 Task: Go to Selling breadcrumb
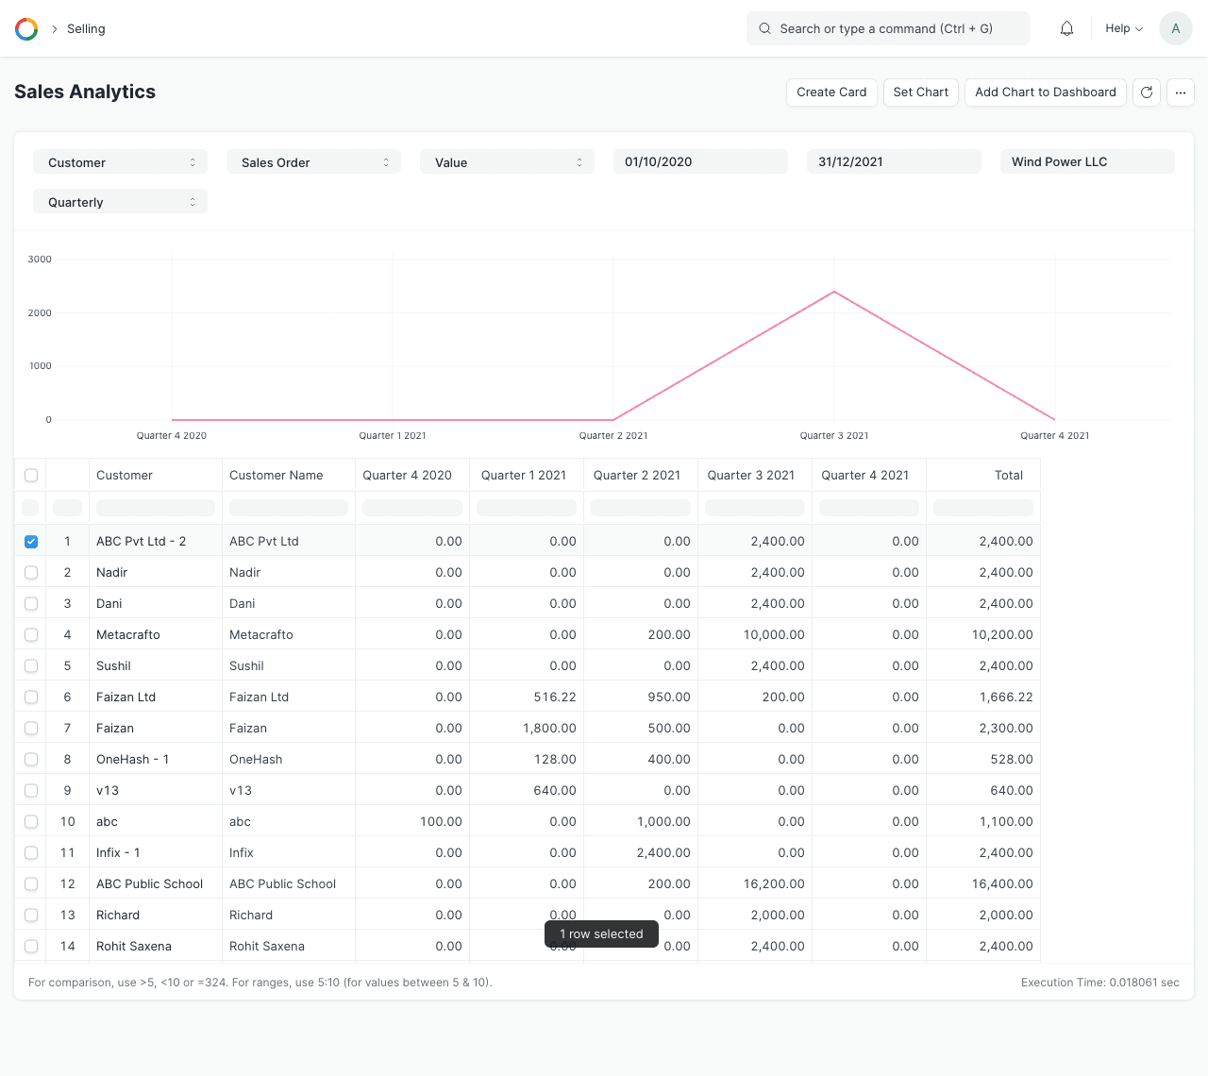click(x=86, y=29)
